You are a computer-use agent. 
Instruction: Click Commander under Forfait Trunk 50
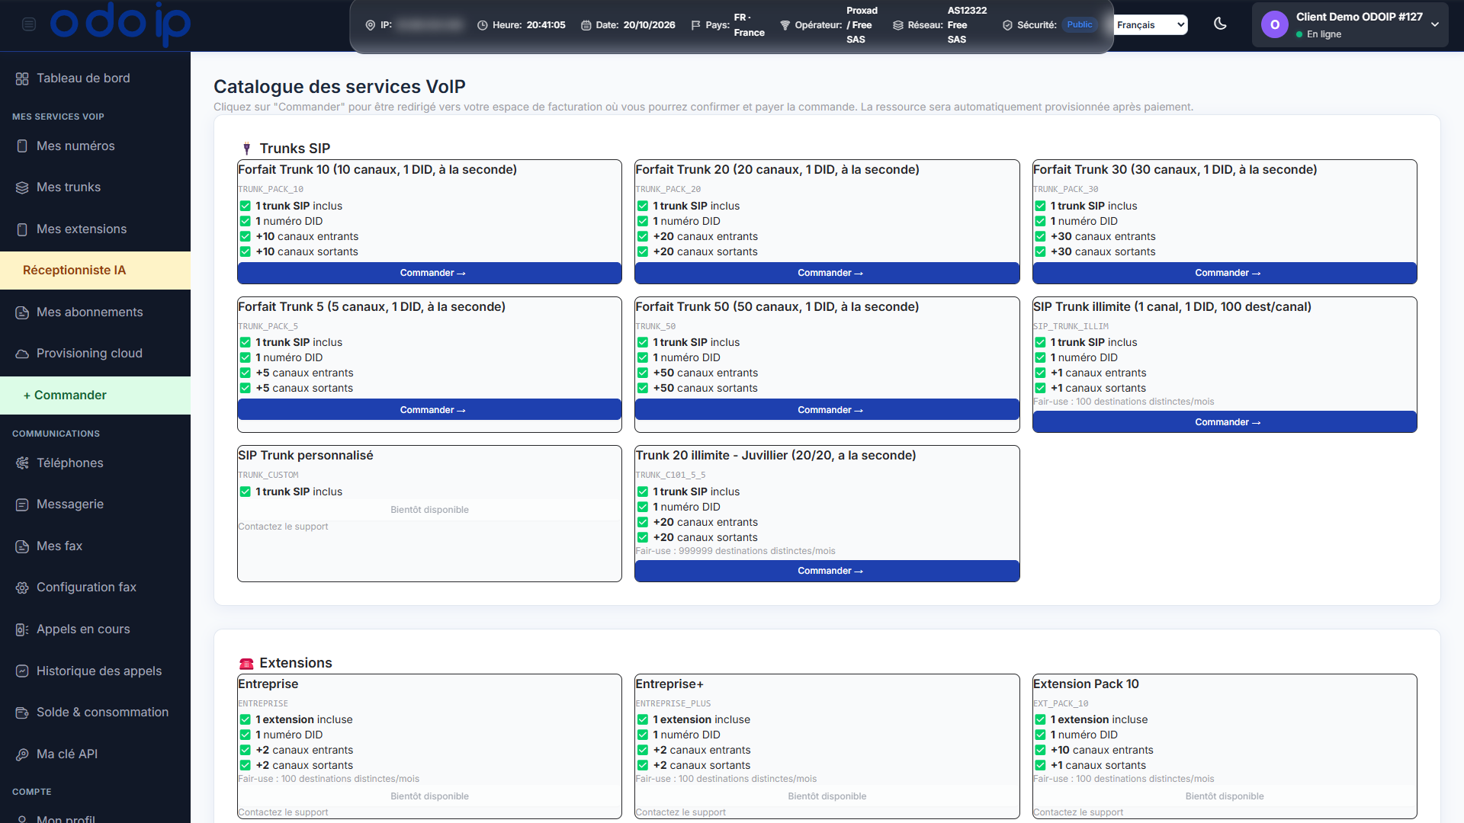[827, 410]
